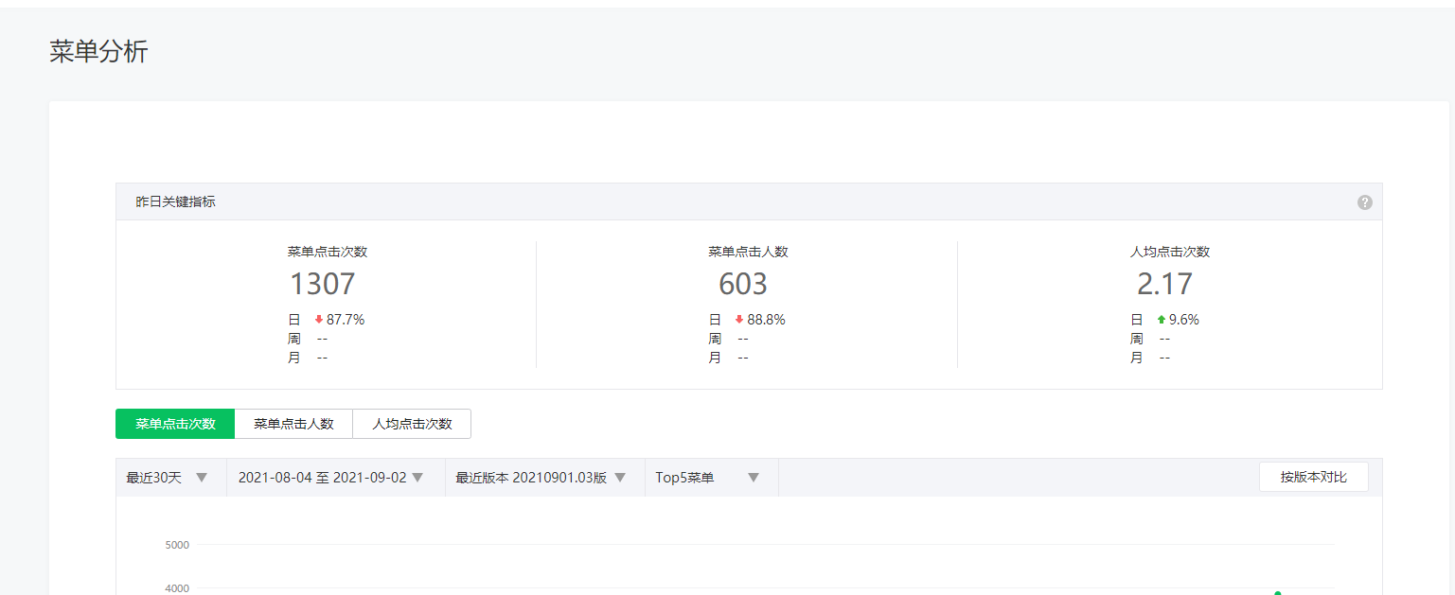Open the 最近30天 time range dropdown
This screenshot has height=595, width=1455.
tap(167, 478)
